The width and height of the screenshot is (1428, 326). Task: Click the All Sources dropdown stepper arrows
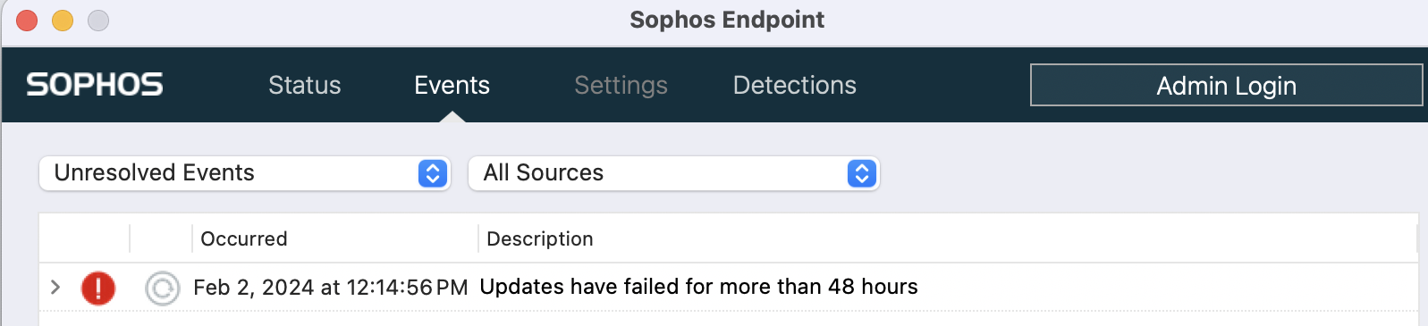(862, 173)
